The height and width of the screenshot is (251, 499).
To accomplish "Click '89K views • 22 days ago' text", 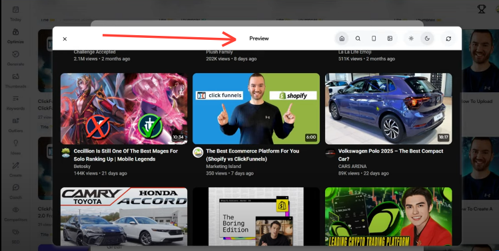I will coord(364,173).
